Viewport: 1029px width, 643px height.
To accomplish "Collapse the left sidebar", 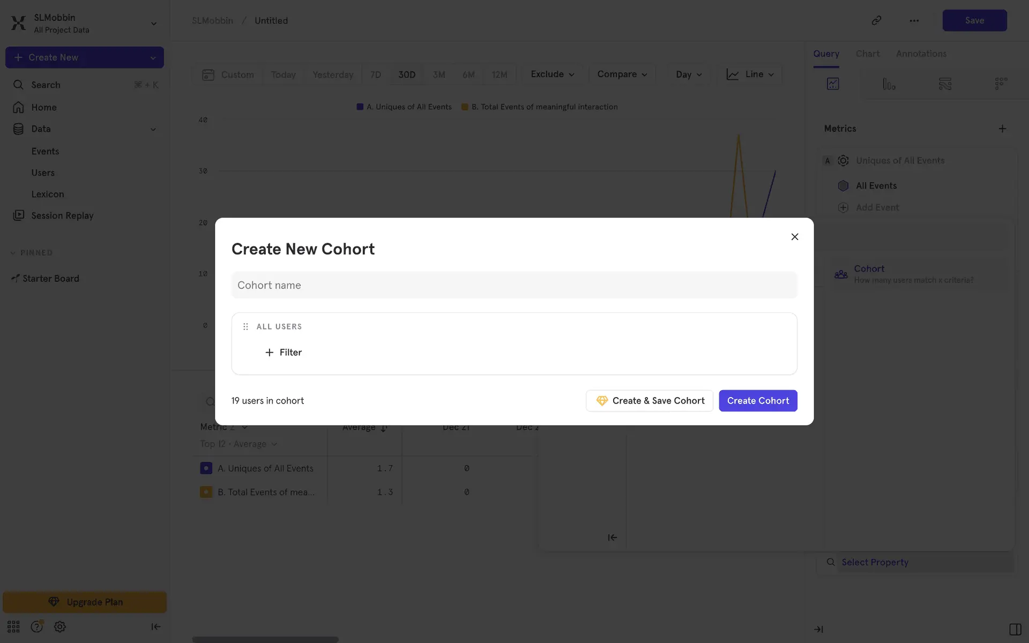I will tap(155, 626).
